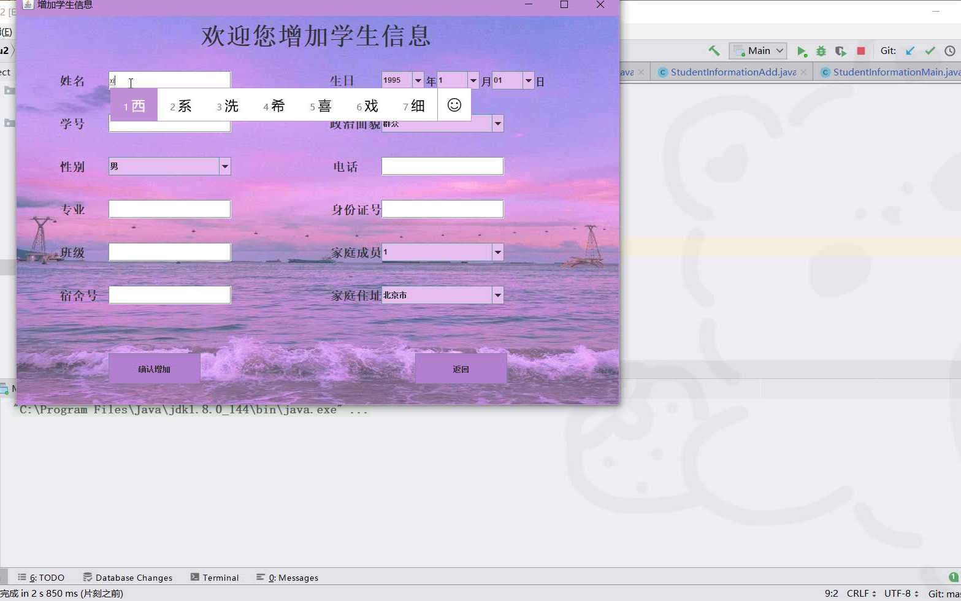This screenshot has width=961, height=601.
Task: Show Git history clock icon
Action: (x=950, y=51)
